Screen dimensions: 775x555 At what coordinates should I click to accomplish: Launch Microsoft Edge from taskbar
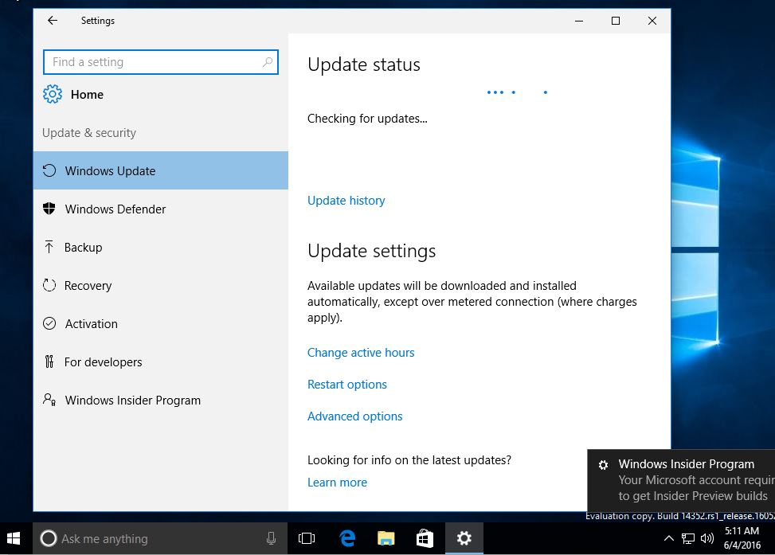(347, 538)
